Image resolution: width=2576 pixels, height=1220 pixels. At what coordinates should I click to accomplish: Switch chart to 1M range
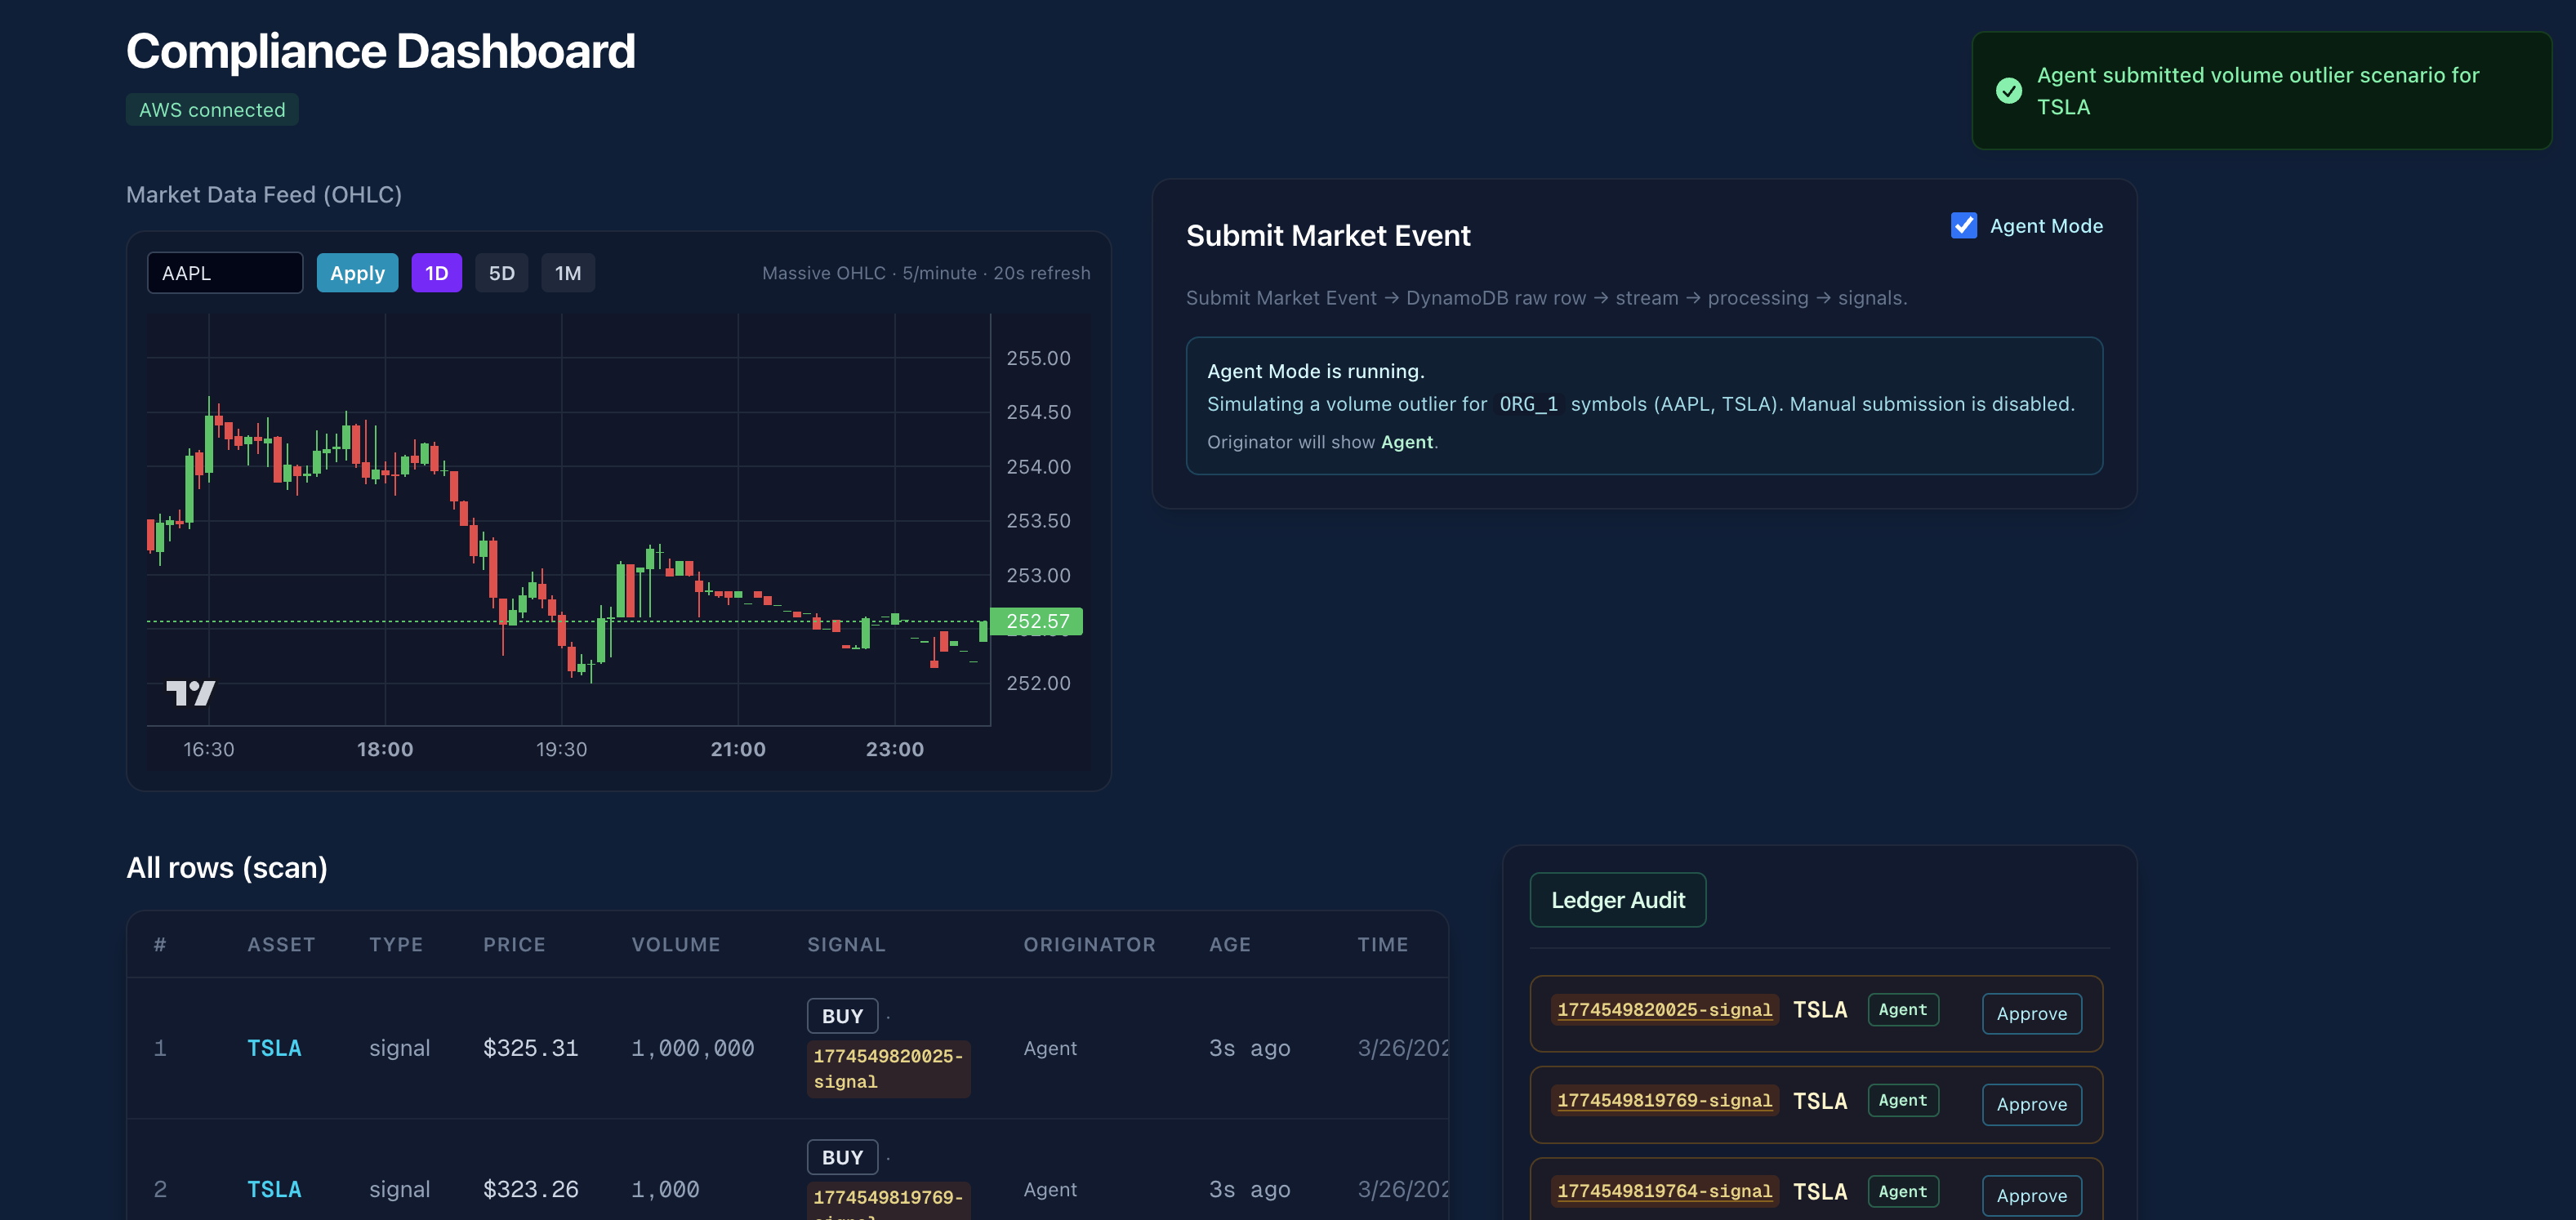tap(567, 273)
